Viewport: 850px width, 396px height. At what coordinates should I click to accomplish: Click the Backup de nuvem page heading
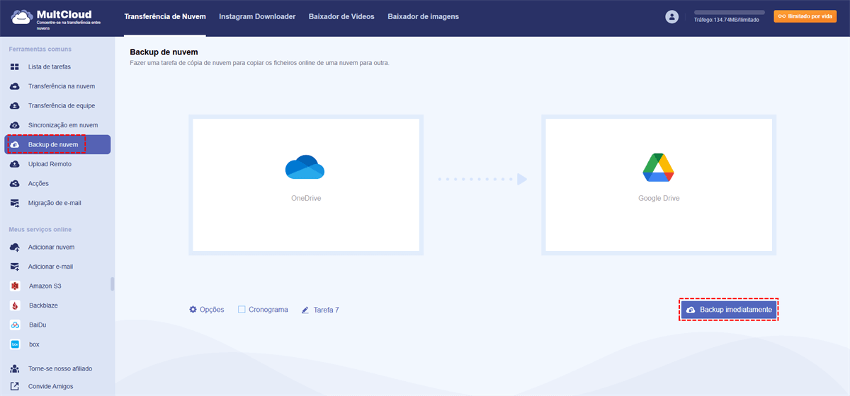click(164, 52)
